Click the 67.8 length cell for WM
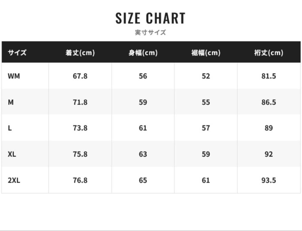This screenshot has width=302, height=231. tap(80, 76)
